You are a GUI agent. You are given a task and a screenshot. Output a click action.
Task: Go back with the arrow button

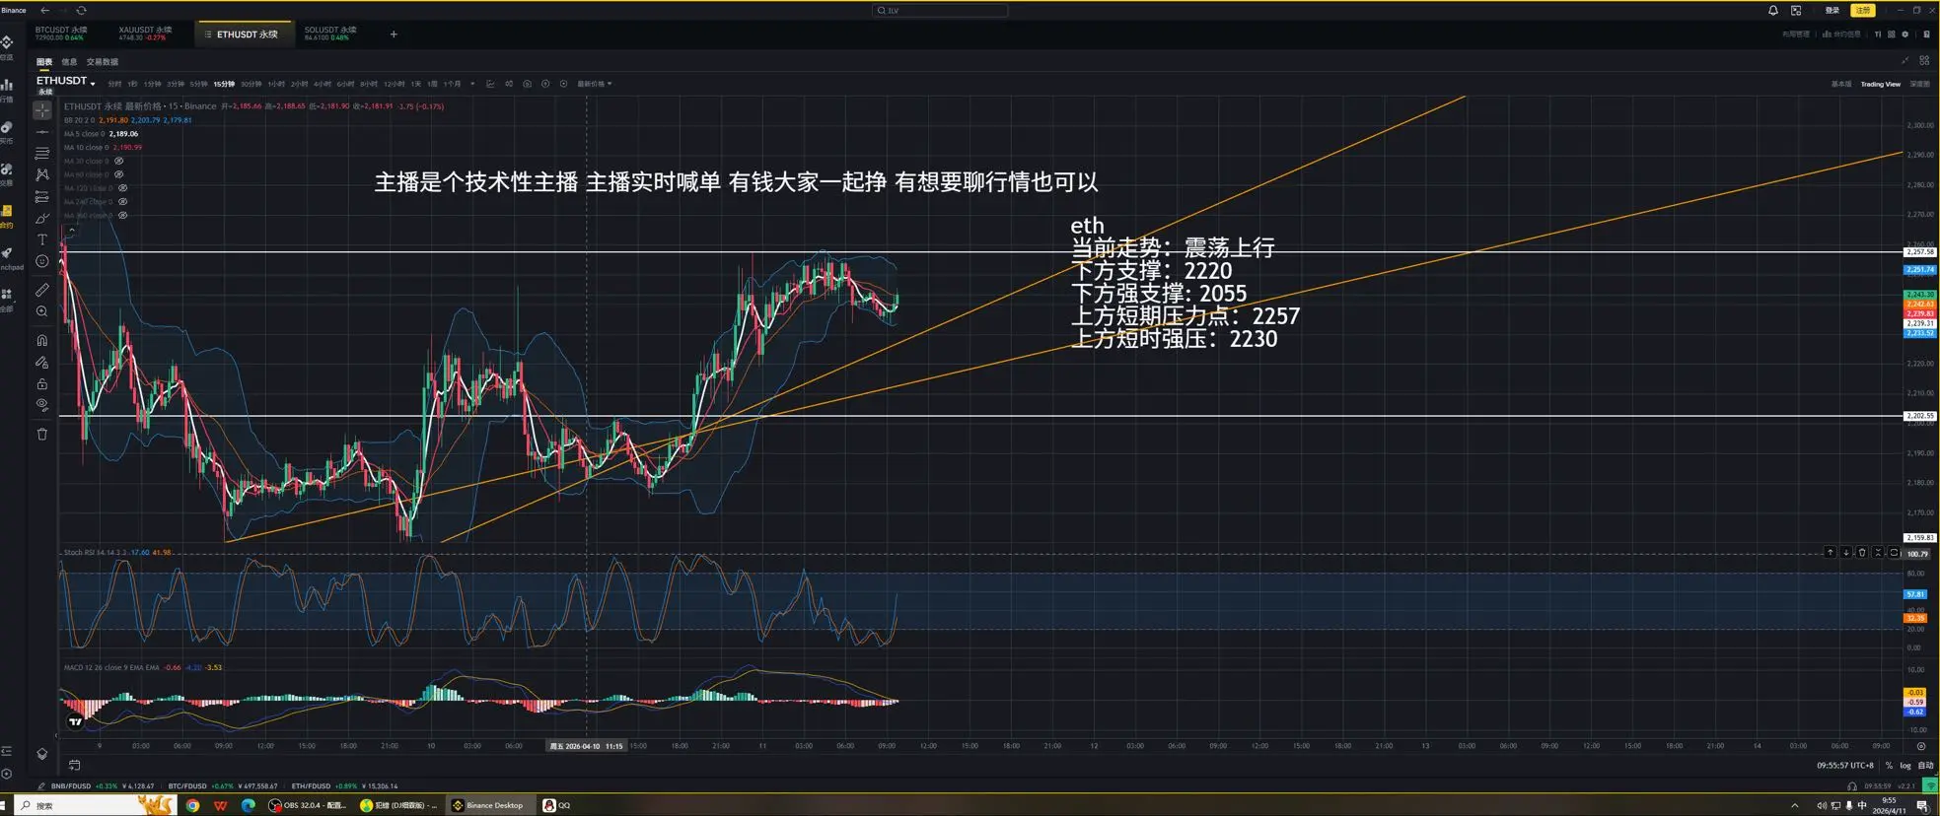[45, 10]
